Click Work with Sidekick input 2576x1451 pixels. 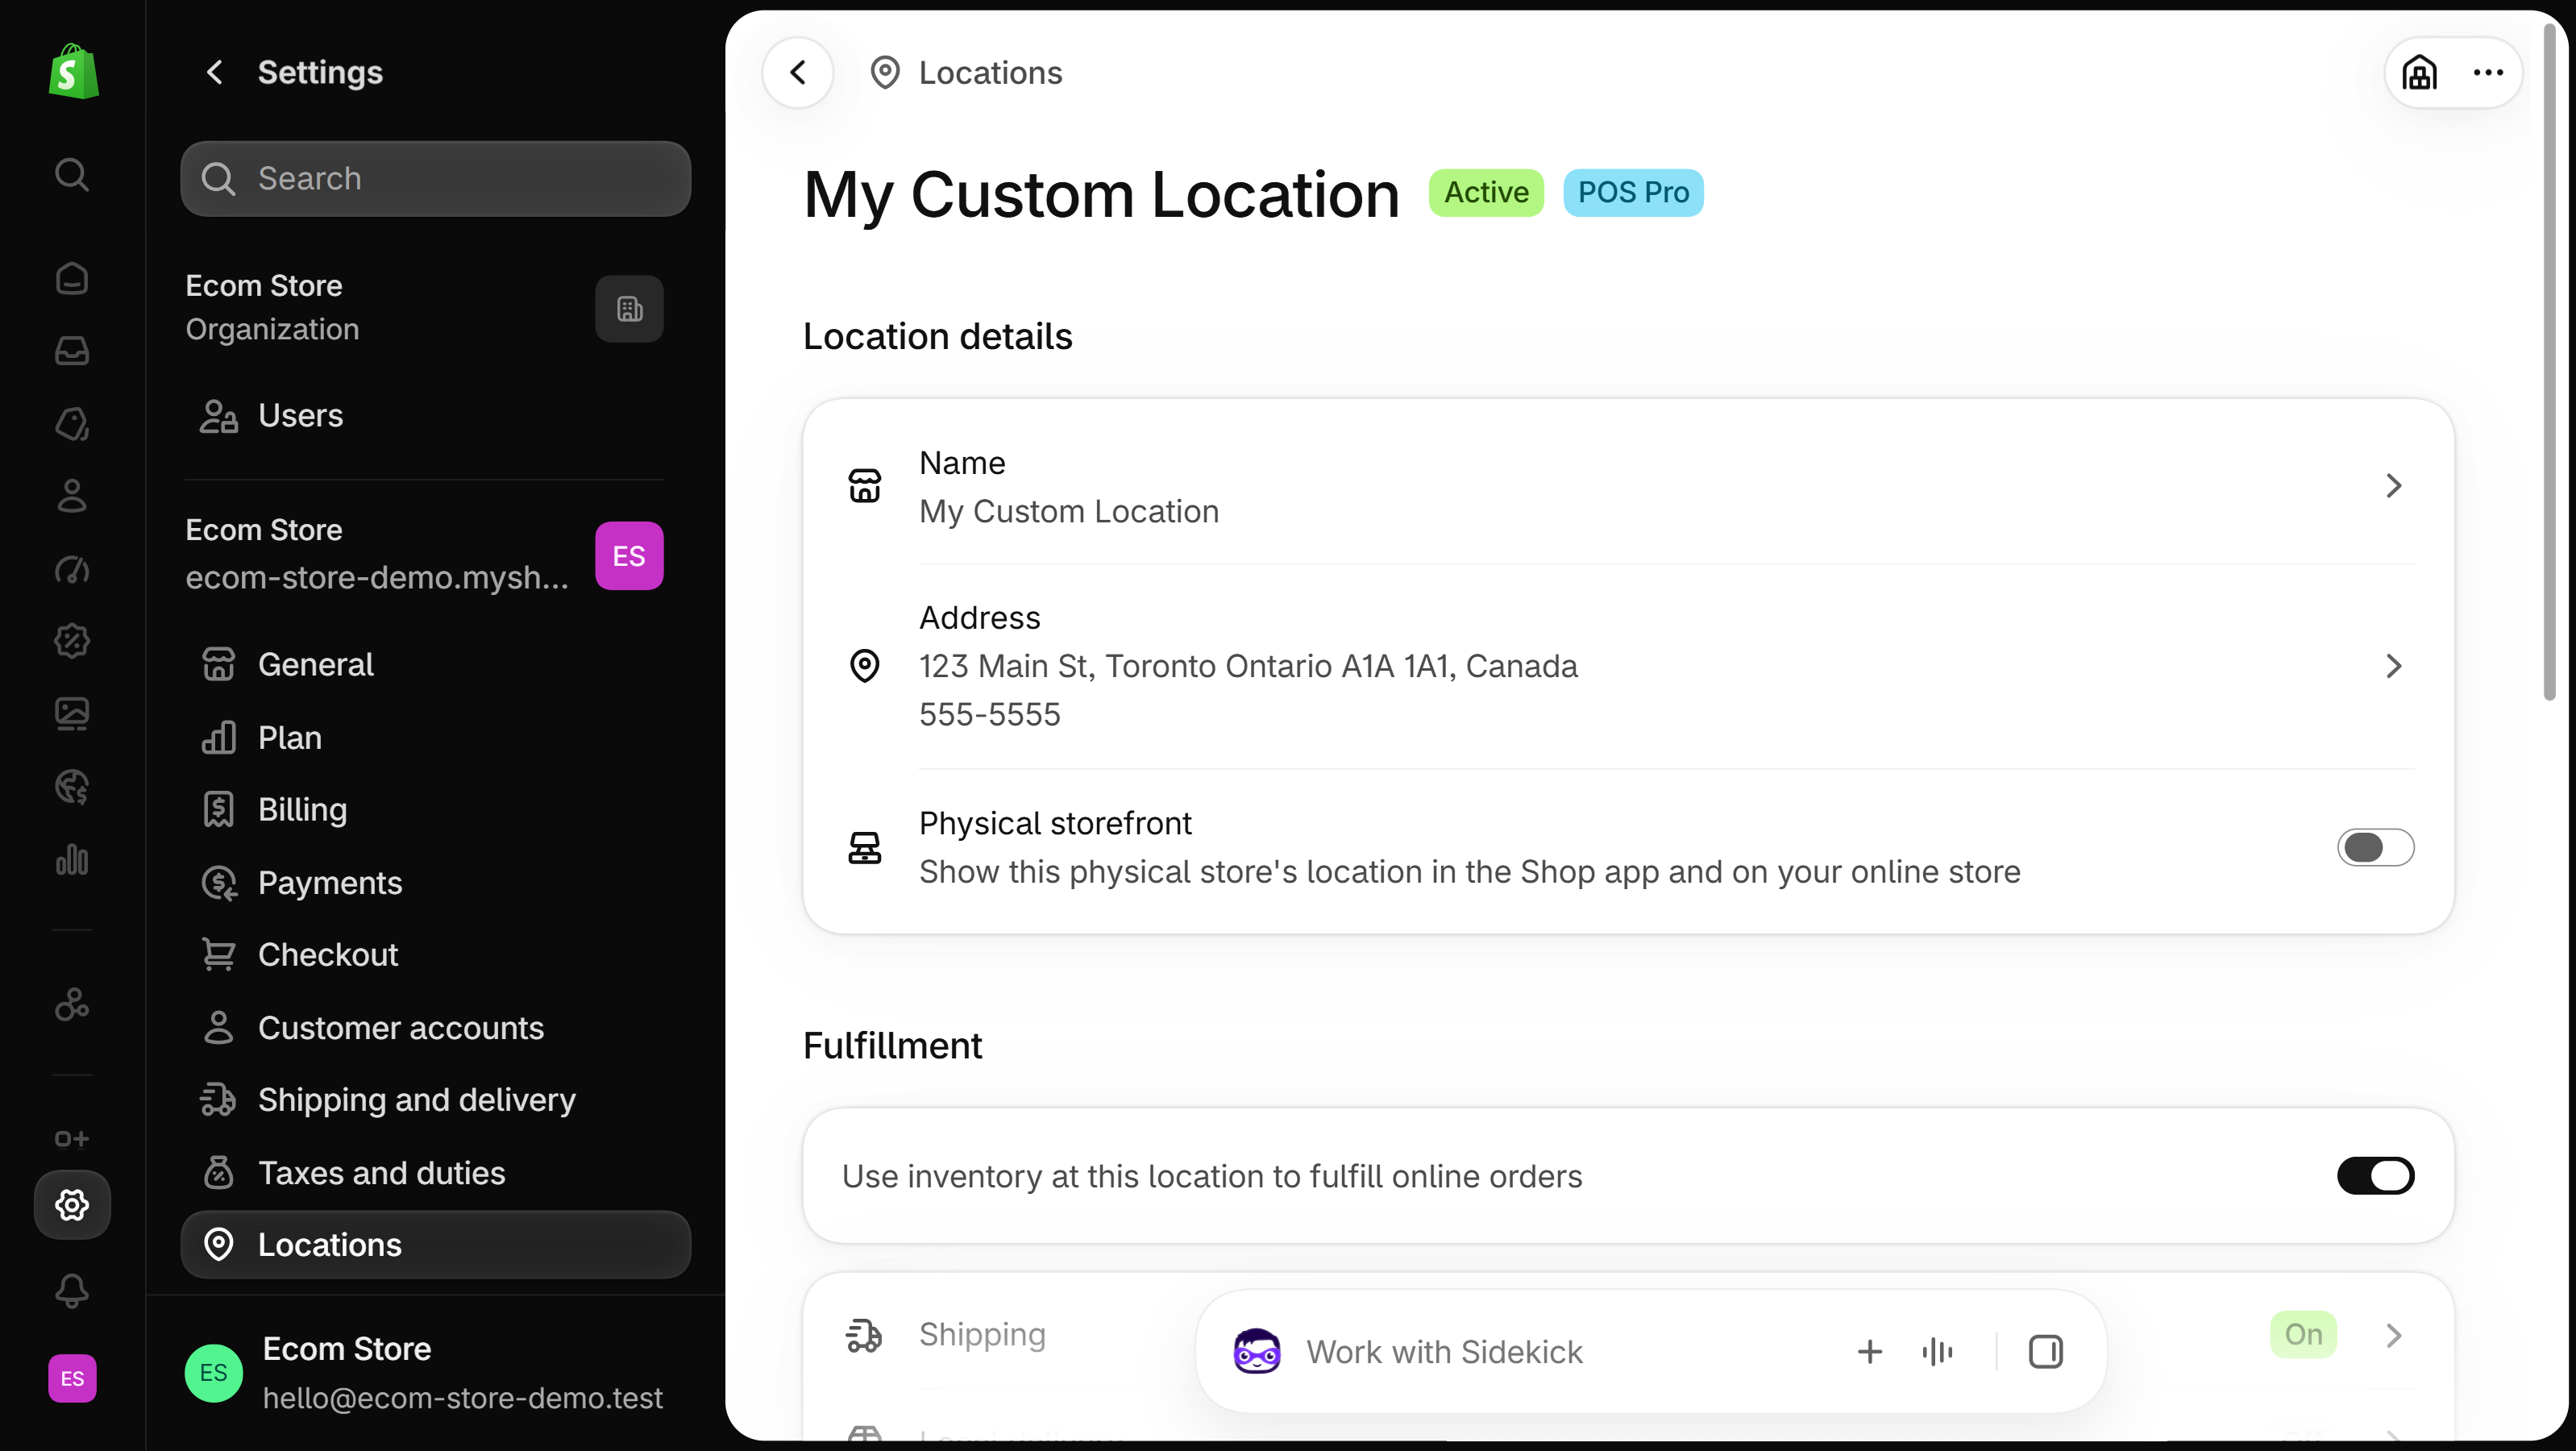[1444, 1352]
